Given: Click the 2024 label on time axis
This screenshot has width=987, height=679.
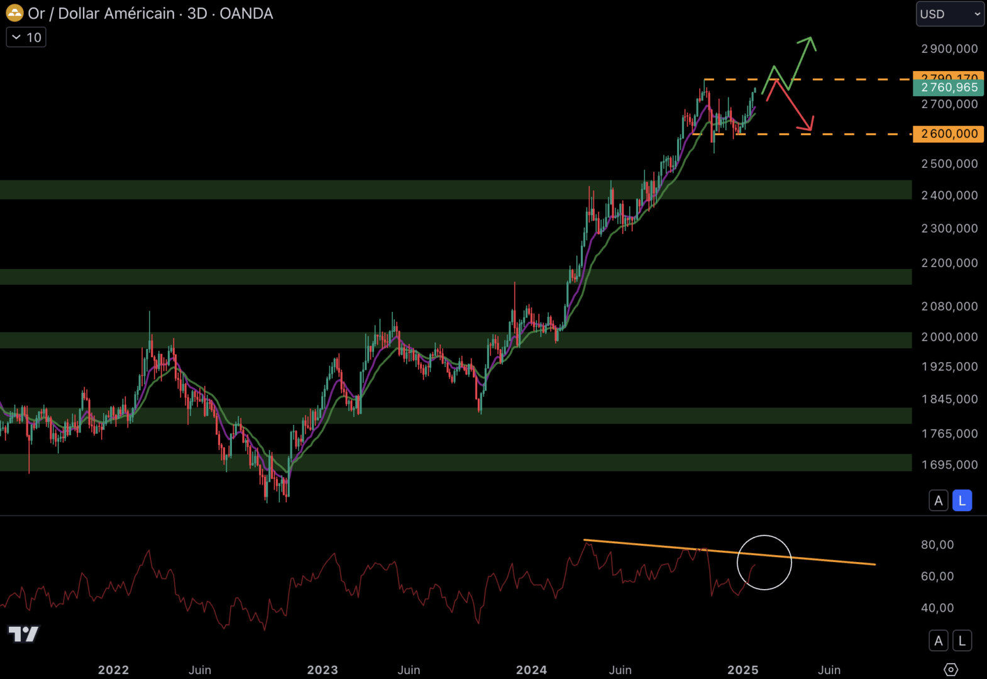Looking at the screenshot, I should tap(531, 670).
